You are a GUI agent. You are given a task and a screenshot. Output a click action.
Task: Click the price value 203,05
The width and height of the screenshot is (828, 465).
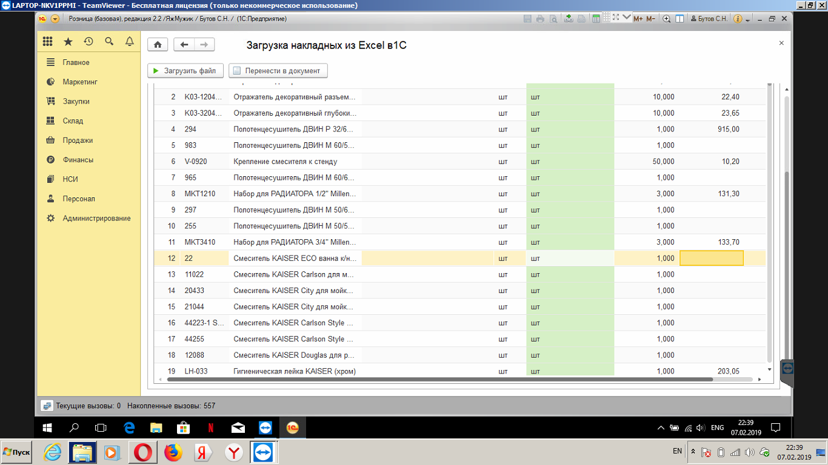730,371
